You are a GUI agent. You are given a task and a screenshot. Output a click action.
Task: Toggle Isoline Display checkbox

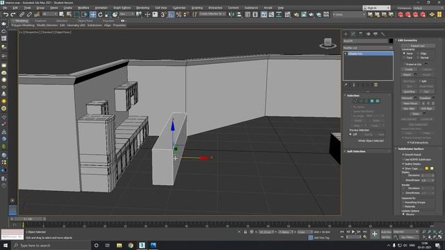403,164
